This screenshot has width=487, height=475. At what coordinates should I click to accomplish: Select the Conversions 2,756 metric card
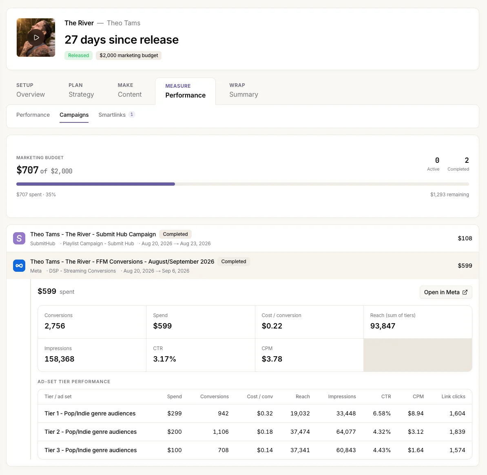tap(92, 322)
